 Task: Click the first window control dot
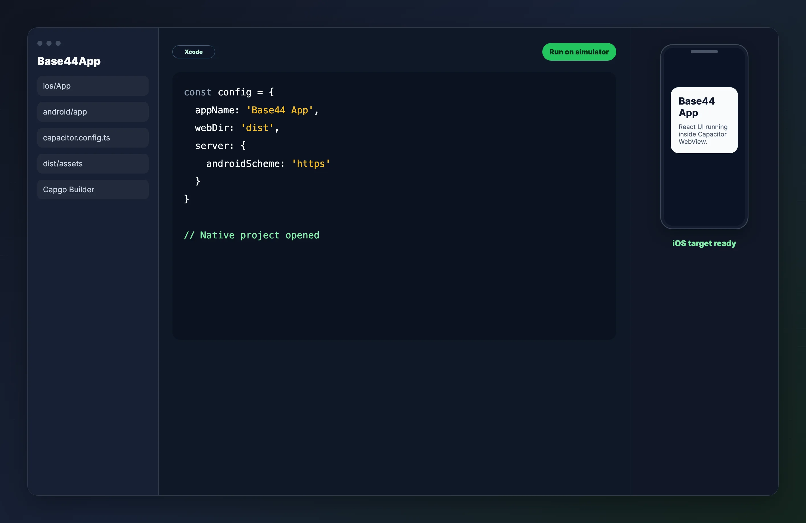40,43
